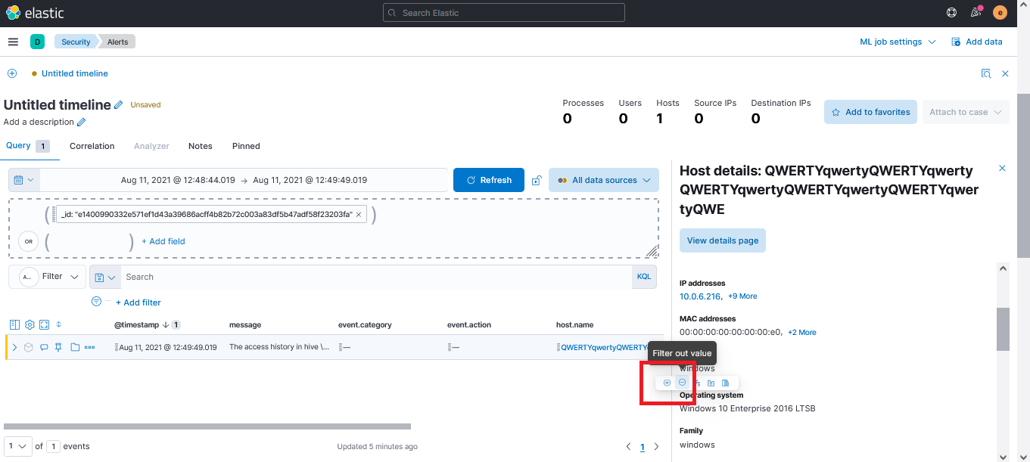The image size is (1030, 462).
Task: Focus the Search Elastic field
Action: coord(504,12)
